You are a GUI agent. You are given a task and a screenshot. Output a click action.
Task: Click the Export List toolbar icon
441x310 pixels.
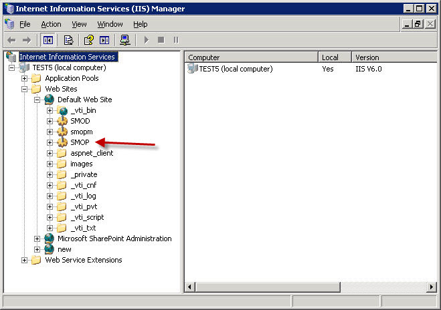pos(68,40)
